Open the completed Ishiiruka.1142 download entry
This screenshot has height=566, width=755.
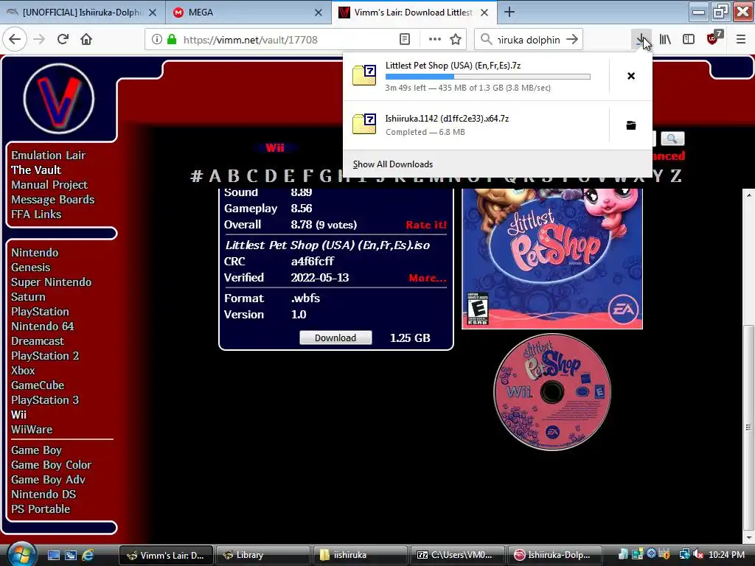tap(476, 125)
